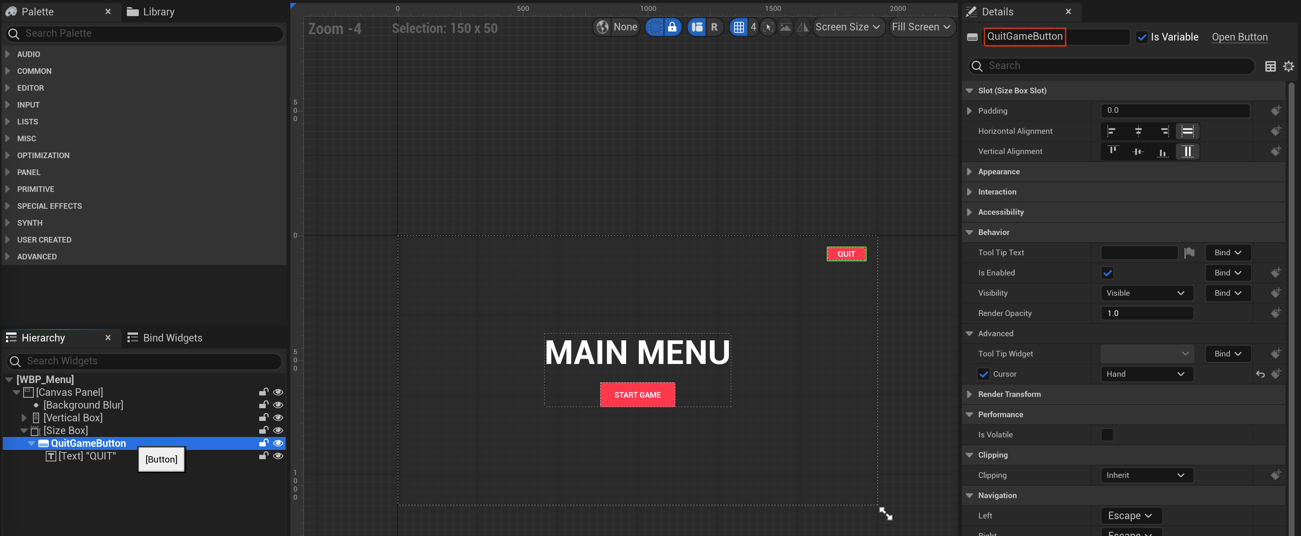Viewport: 1301px width, 536px height.
Task: Expand the Interaction section
Action: coord(969,192)
